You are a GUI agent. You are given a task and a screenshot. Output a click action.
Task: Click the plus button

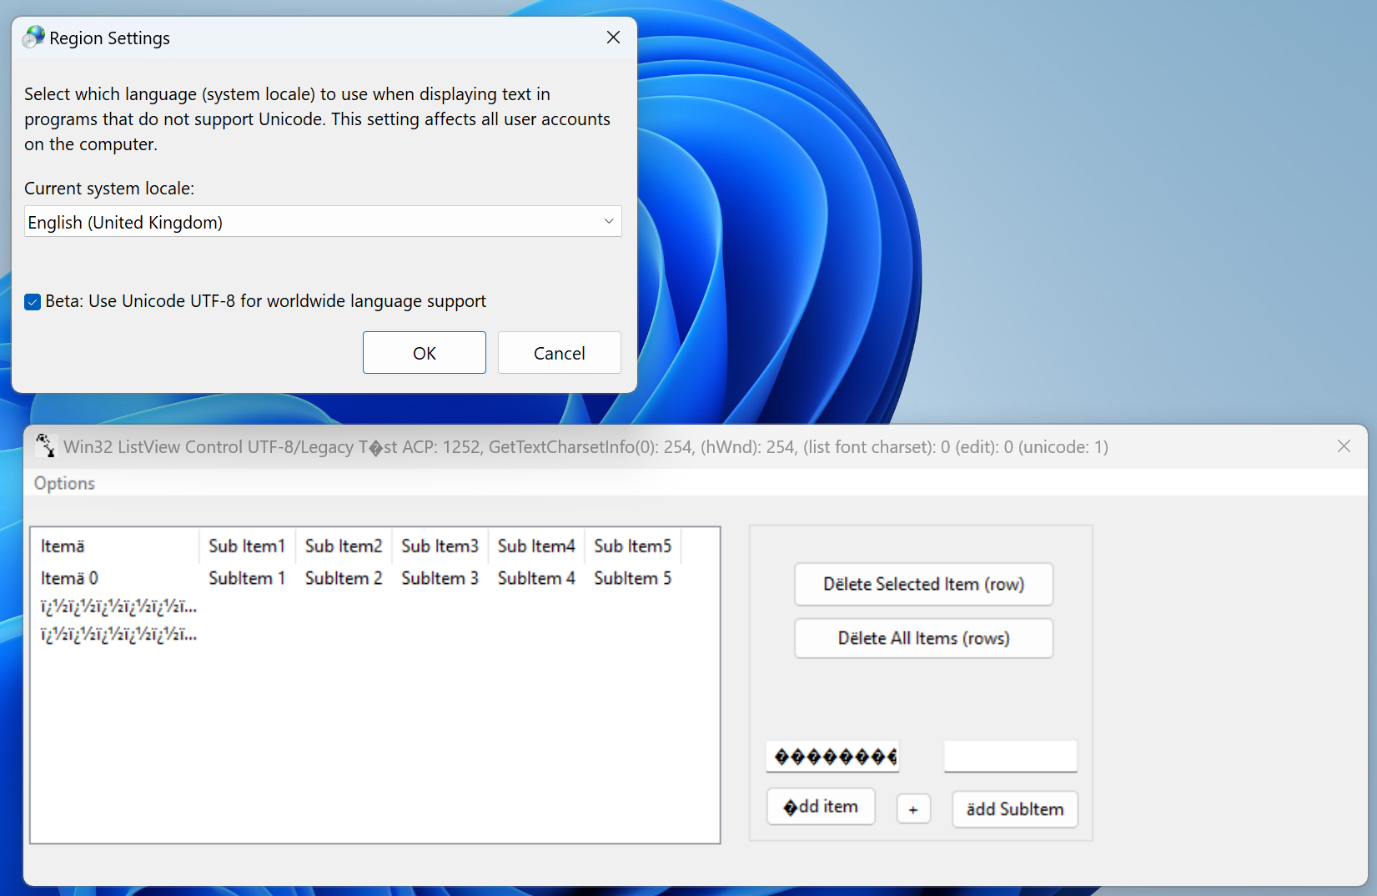tap(913, 809)
